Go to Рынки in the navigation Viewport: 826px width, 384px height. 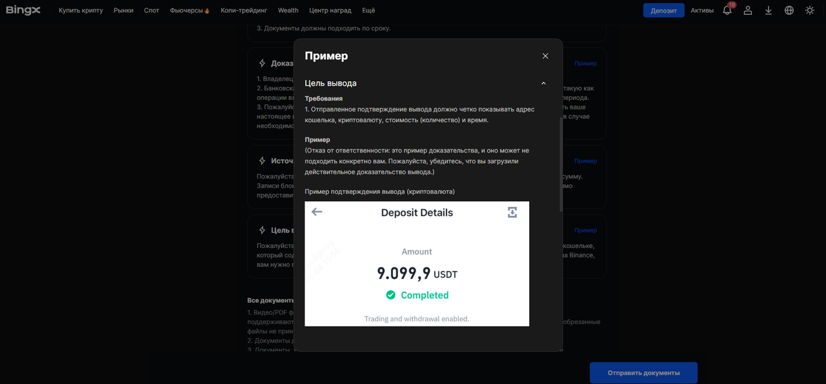tap(123, 10)
